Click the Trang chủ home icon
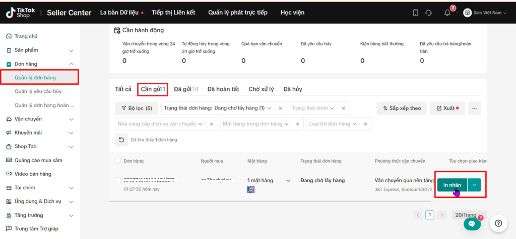Screen dimensions: 516x239 pyautogui.click(x=9, y=36)
